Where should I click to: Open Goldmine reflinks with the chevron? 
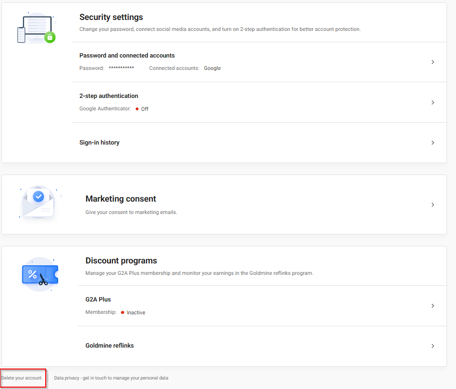(x=432, y=346)
